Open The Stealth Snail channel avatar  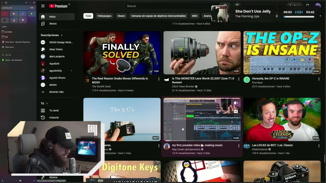pos(87,80)
